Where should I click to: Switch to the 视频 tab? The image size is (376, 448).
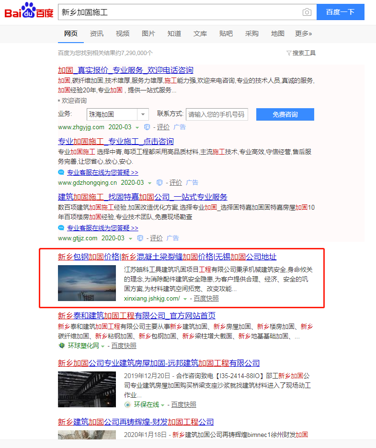coord(123,34)
